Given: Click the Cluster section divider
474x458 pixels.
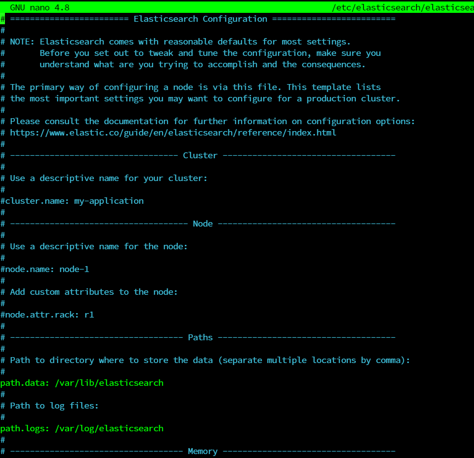Looking at the screenshot, I should pos(200,155).
